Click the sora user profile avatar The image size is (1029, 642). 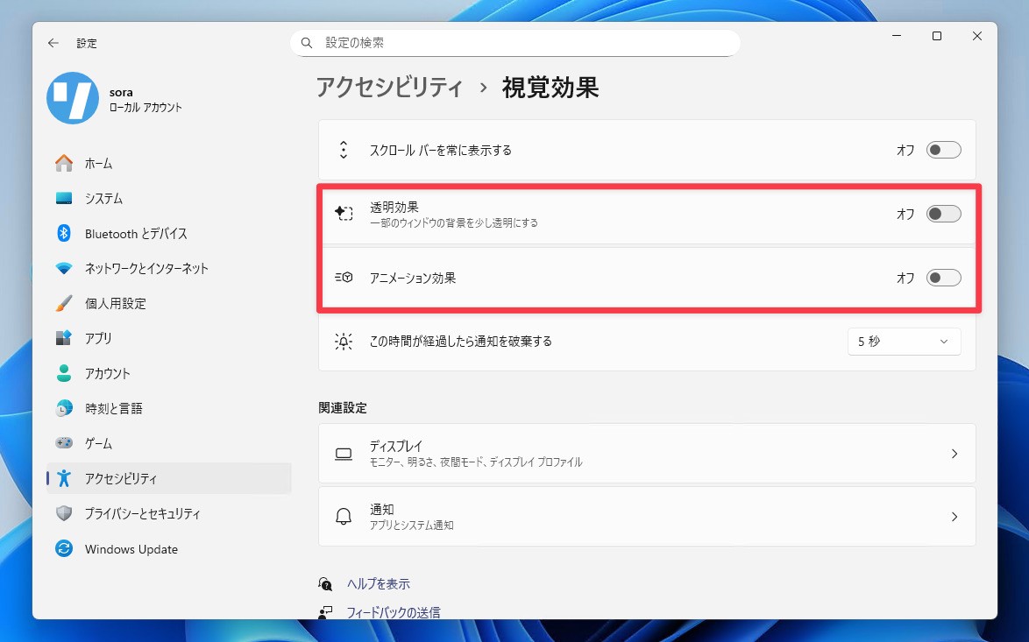73,98
